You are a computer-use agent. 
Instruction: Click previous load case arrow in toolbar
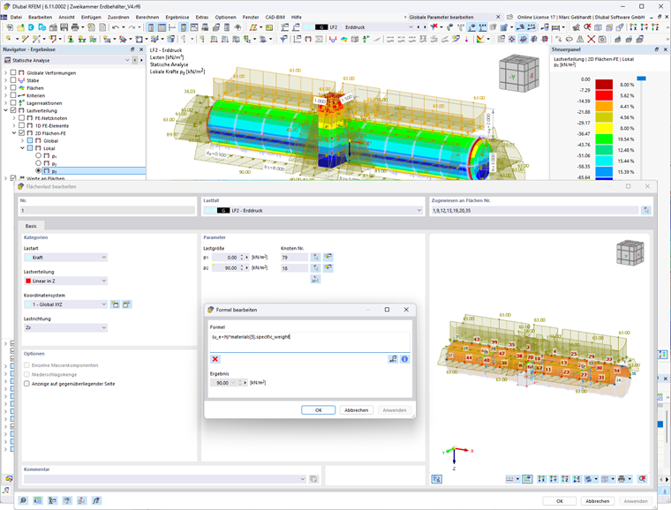(x=419, y=27)
